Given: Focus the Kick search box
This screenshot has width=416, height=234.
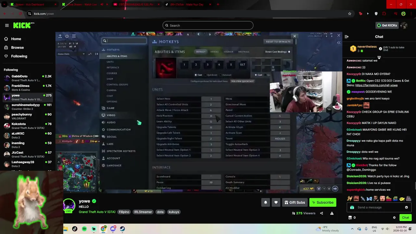Looking at the screenshot, I should [x=208, y=25].
